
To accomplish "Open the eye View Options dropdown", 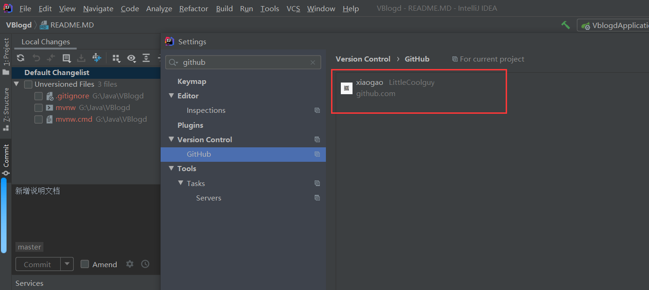I will click(132, 58).
